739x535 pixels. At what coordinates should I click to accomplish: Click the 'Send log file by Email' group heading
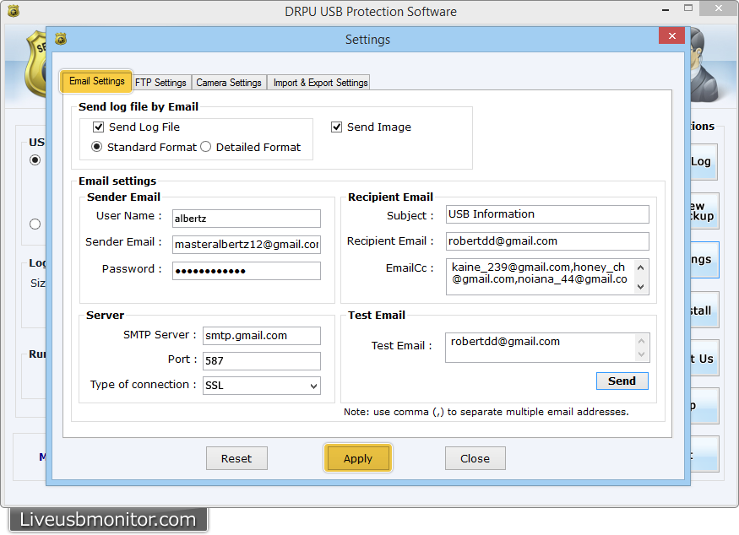click(x=139, y=107)
